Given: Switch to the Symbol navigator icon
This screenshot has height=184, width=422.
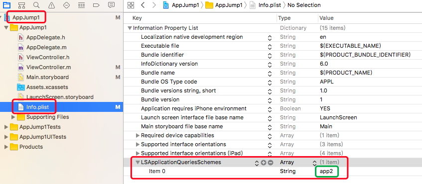Looking at the screenshot, I should (22, 5).
